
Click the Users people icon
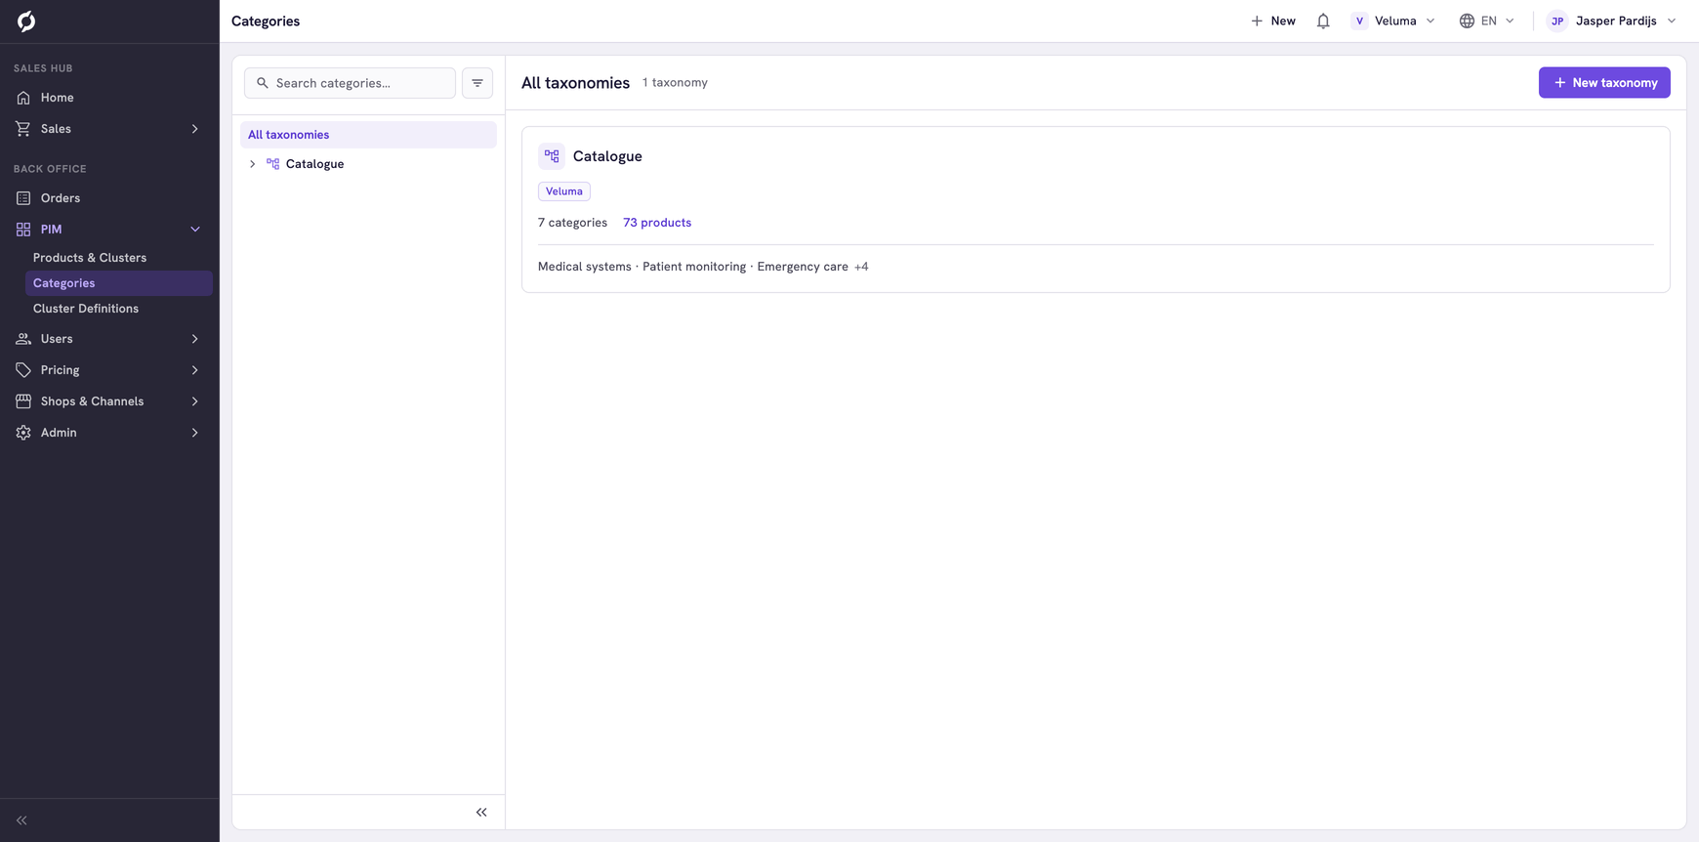click(23, 339)
